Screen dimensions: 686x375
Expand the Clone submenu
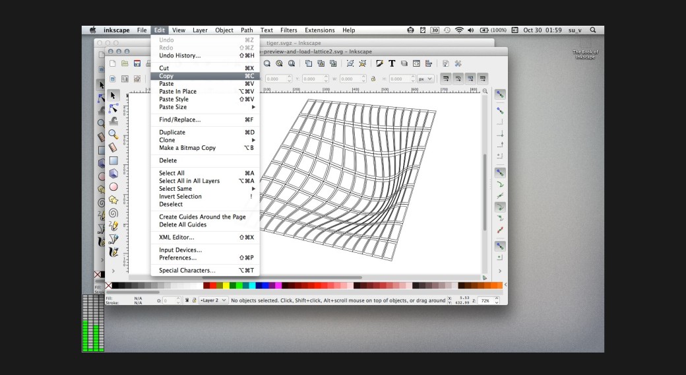pos(204,140)
